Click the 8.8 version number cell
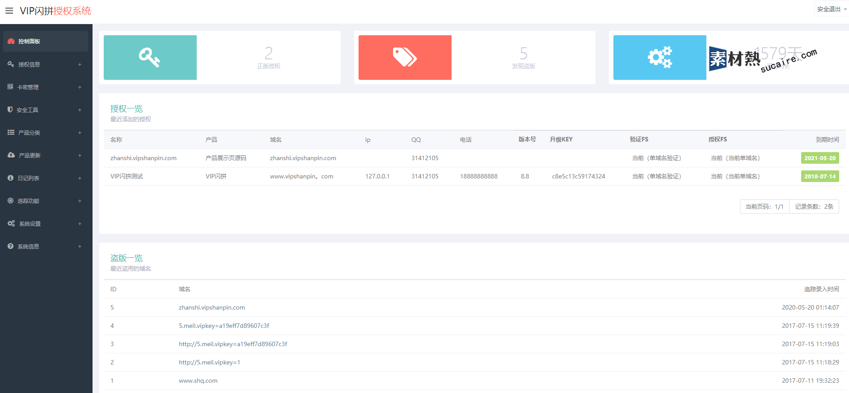The height and width of the screenshot is (393, 849). pyautogui.click(x=525, y=176)
